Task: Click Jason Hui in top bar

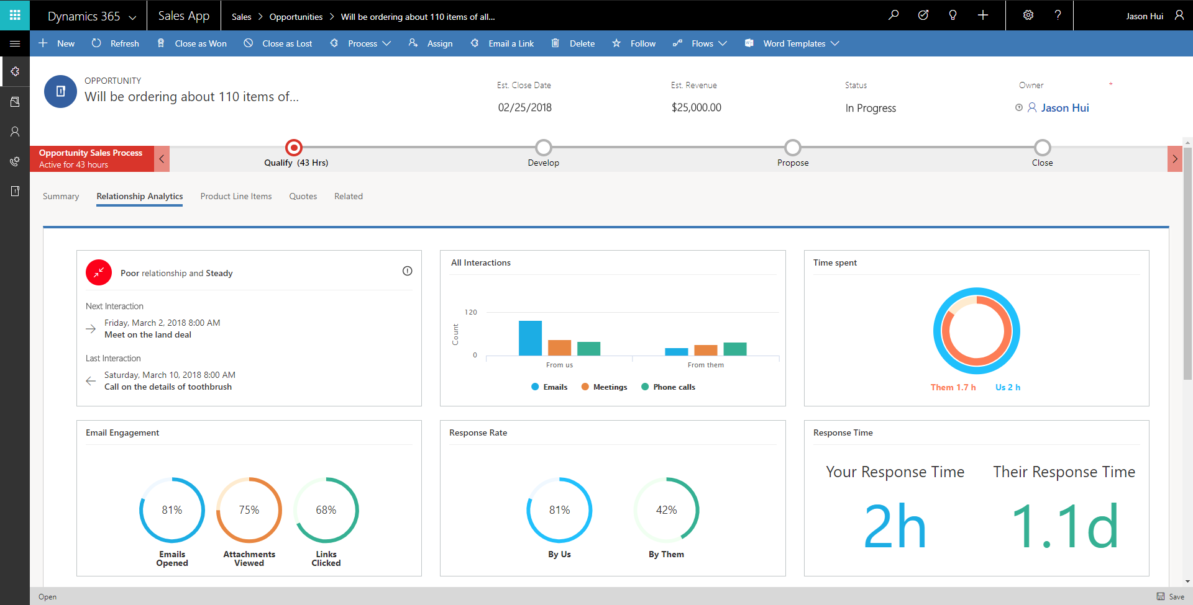Action: coord(1145,16)
